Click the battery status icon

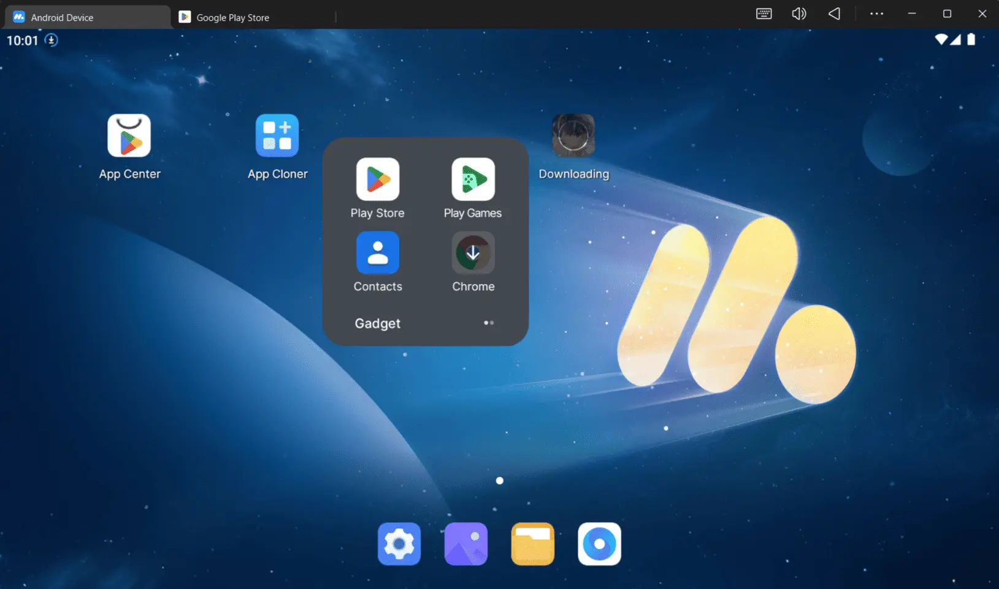[971, 40]
